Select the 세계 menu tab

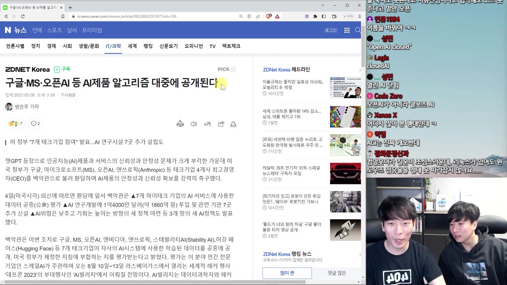tap(132, 46)
